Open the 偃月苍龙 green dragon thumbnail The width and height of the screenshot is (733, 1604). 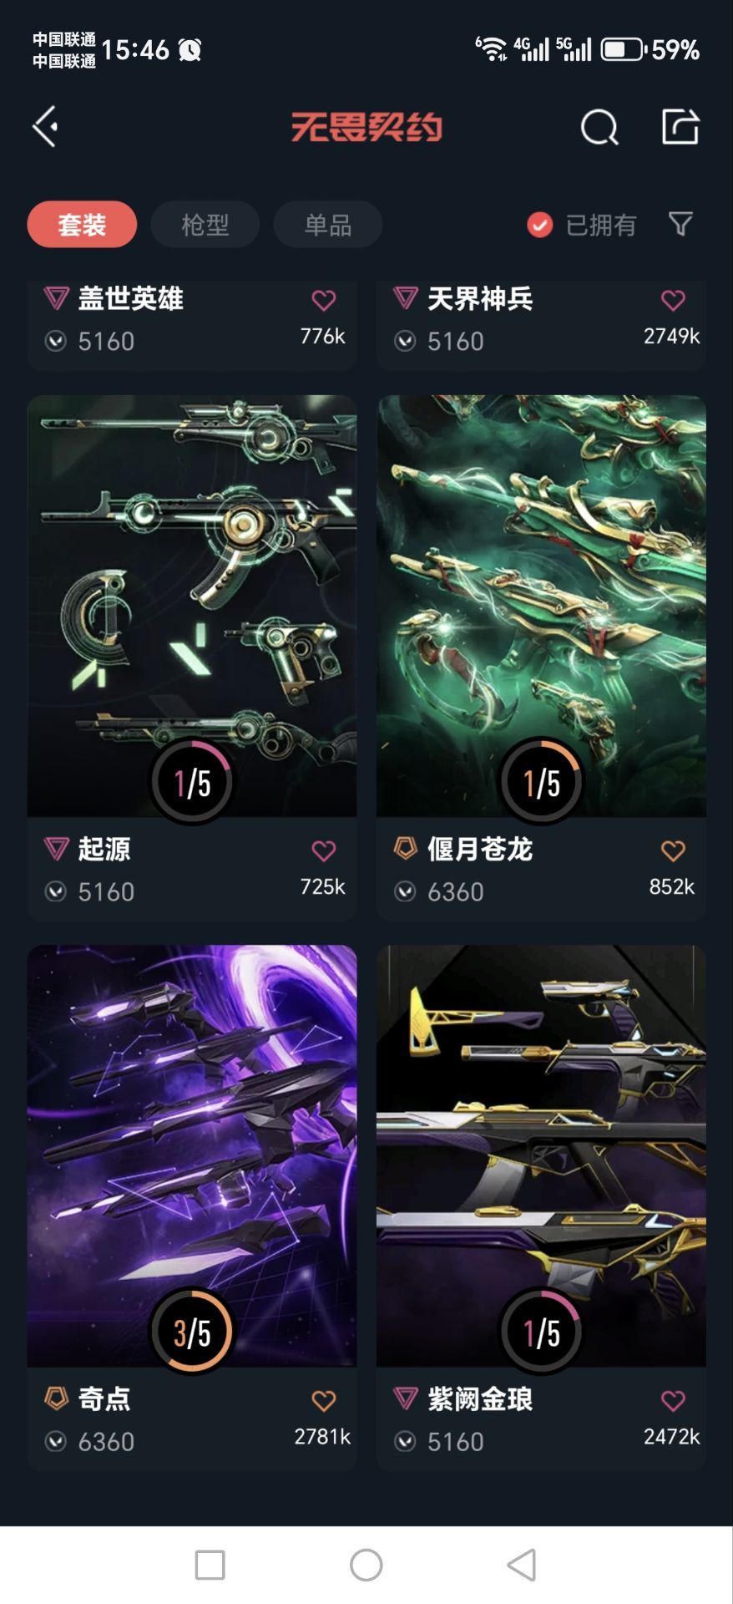[x=541, y=606]
